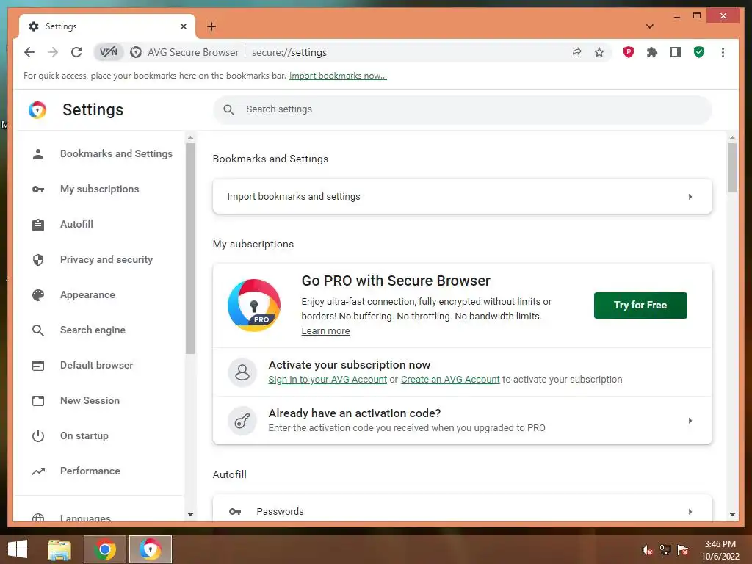Click the key icon beside My subscriptions
Screen dimensions: 752x564
(x=38, y=189)
